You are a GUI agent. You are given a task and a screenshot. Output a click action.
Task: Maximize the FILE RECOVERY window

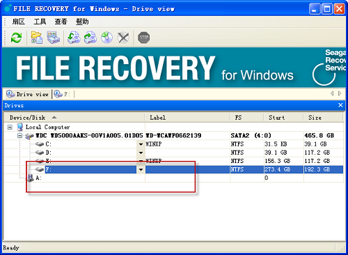pos(327,9)
